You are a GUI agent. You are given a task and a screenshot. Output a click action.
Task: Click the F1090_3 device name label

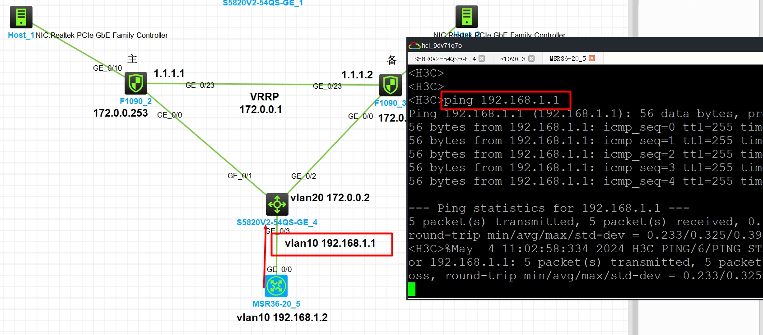pos(391,103)
